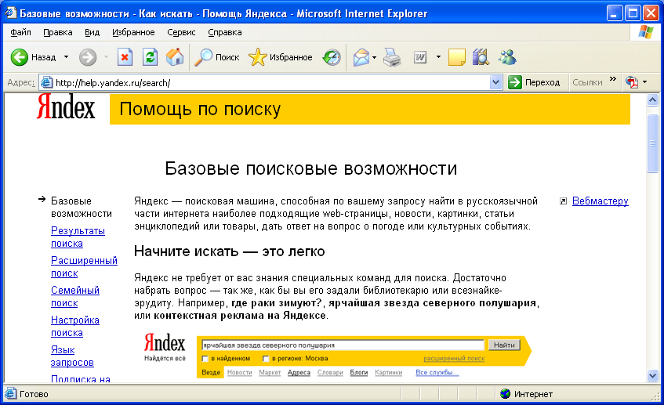664x405 pixels.
Task: Edit with Microsoft Word icon
Action: (x=420, y=57)
